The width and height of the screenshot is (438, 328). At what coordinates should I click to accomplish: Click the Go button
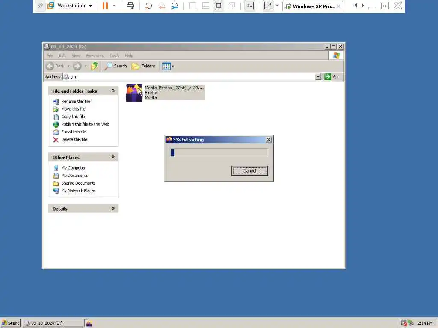pos(331,77)
